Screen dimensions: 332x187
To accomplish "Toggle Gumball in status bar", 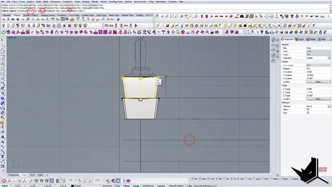I will [161, 186].
